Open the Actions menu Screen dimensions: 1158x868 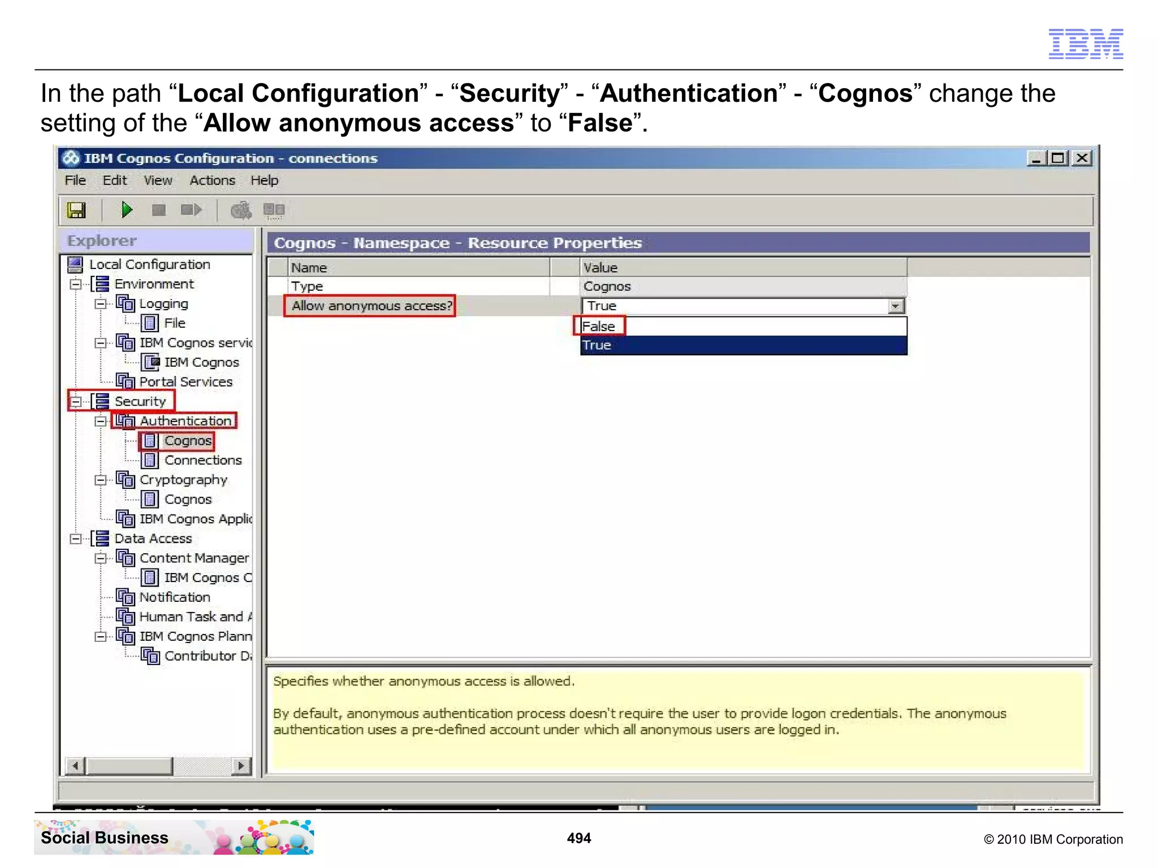pyautogui.click(x=213, y=180)
